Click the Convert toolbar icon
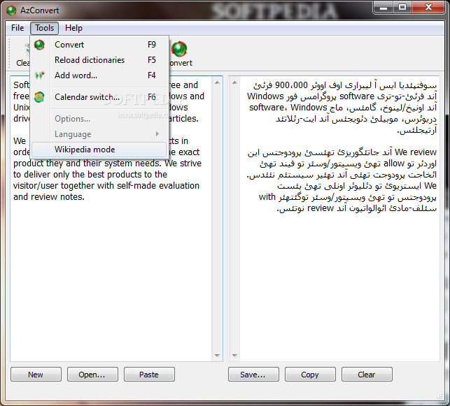The width and height of the screenshot is (450, 406). (179, 49)
